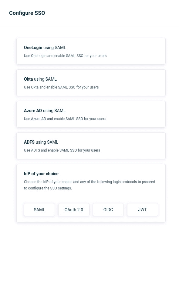Open the OneLogin using SAML card

[91, 51]
